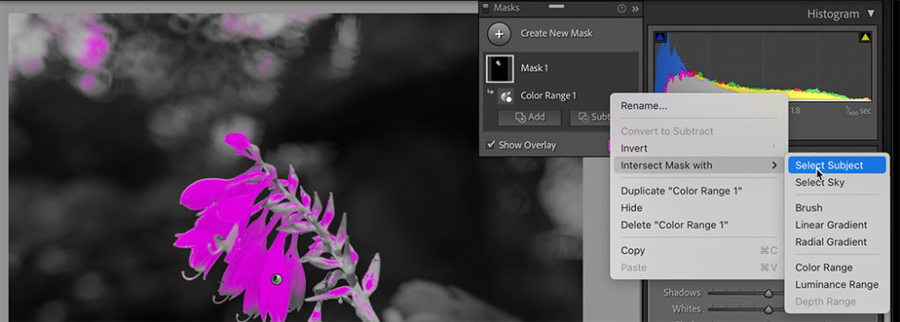900x322 pixels.
Task: Click the plus Create New Mask icon
Action: coord(499,34)
